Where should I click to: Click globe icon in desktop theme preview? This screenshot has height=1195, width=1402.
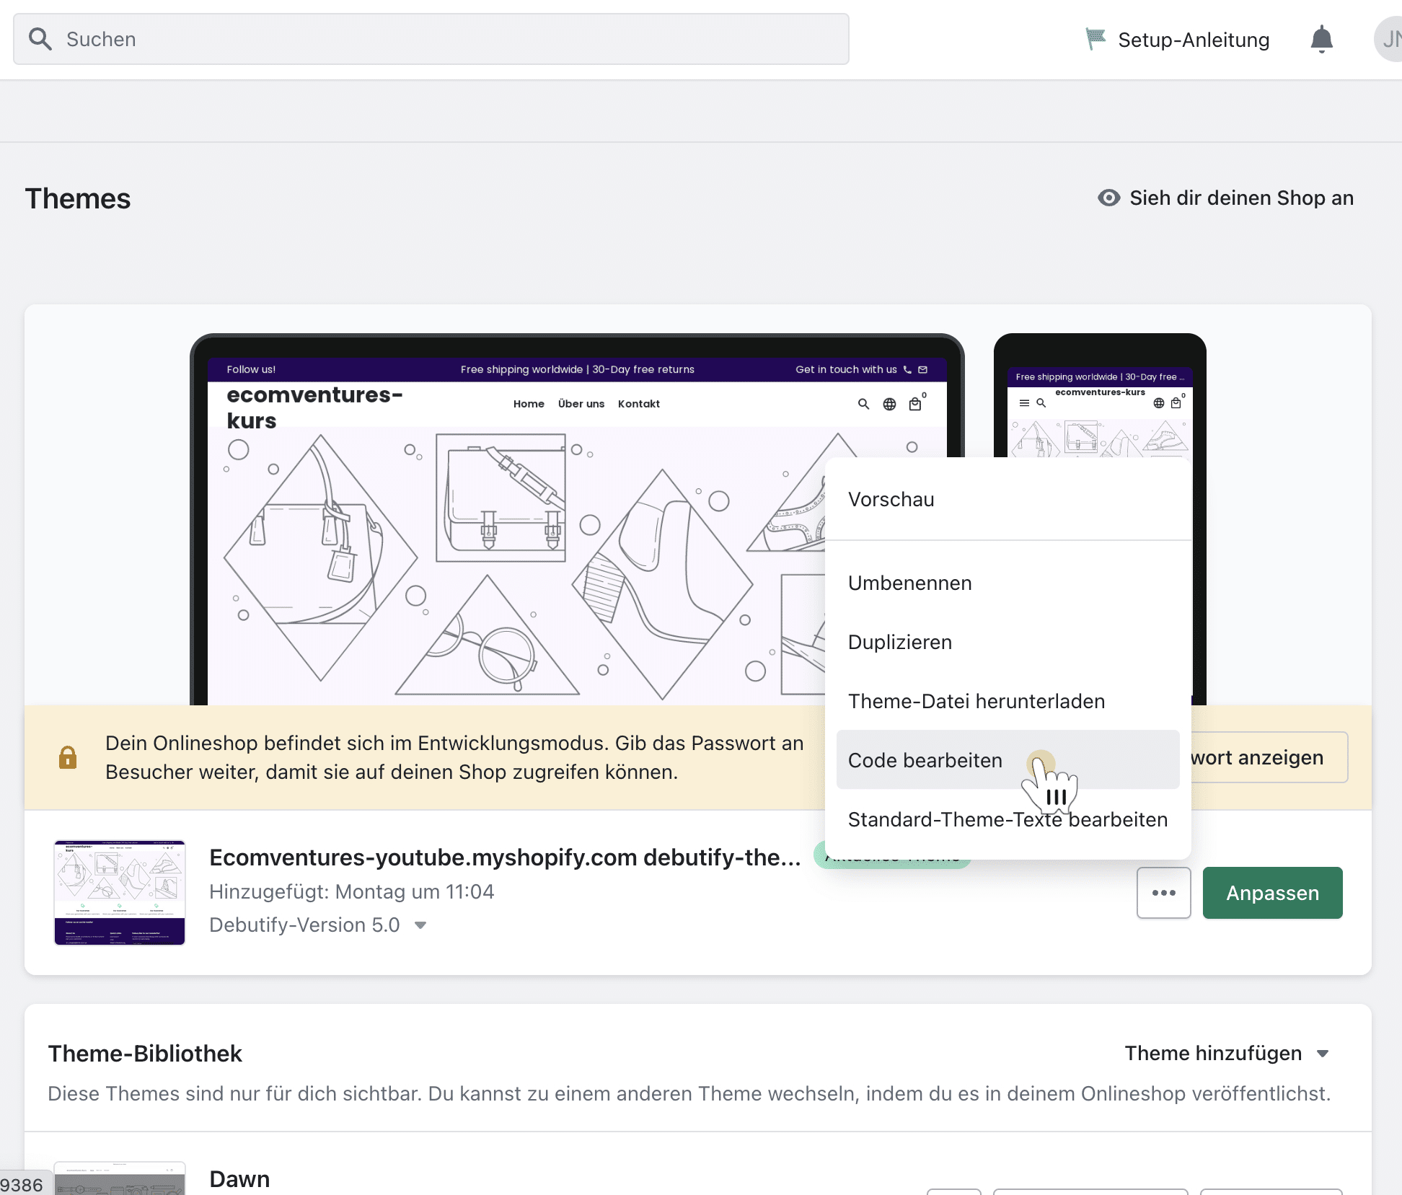tap(889, 405)
